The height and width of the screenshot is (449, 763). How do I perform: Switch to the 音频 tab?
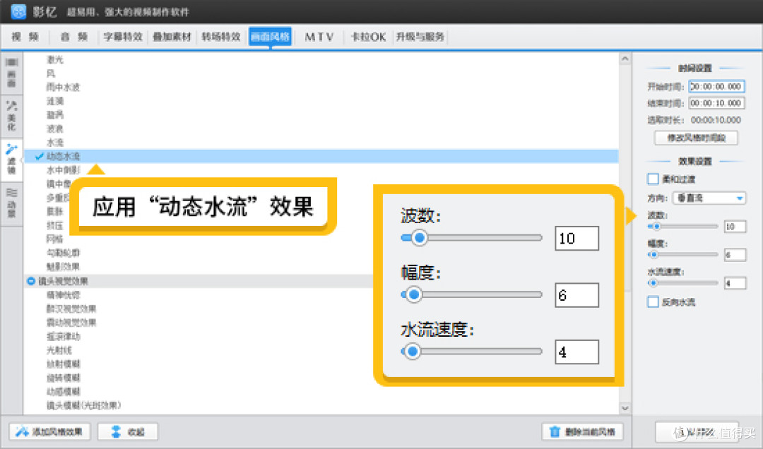point(74,37)
